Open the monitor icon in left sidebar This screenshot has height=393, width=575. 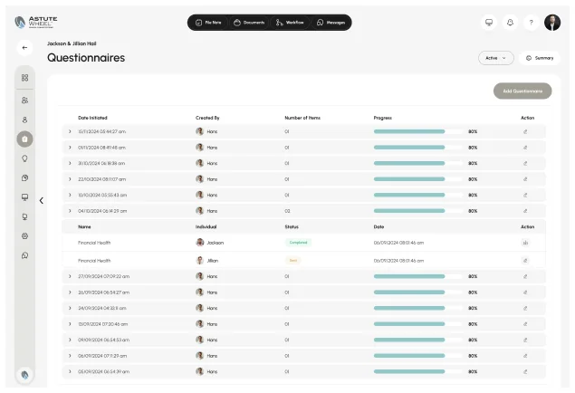(24, 197)
